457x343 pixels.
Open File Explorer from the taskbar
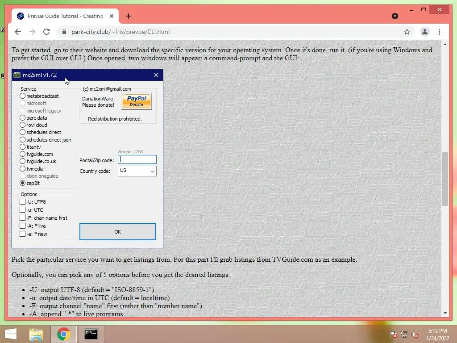pyautogui.click(x=36, y=334)
